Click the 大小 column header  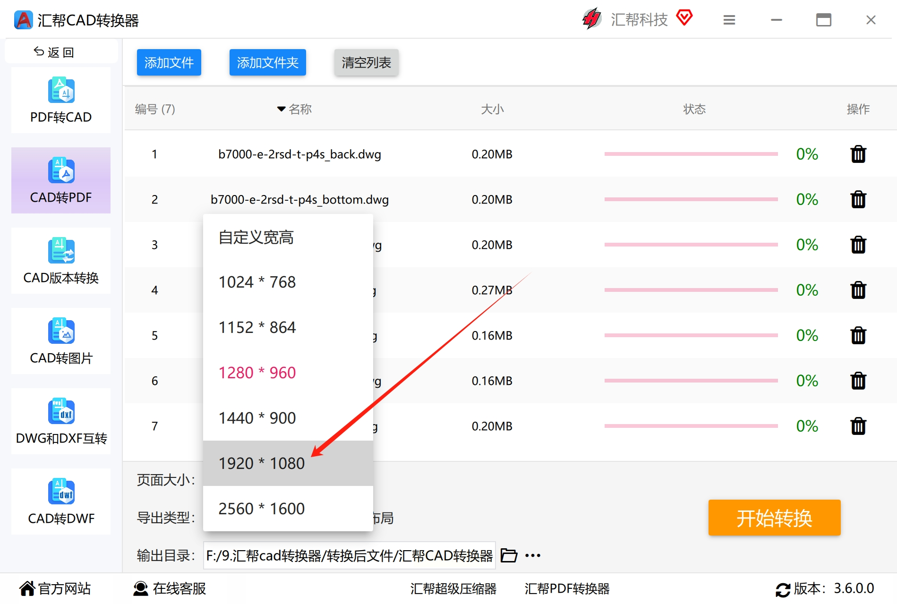(492, 109)
